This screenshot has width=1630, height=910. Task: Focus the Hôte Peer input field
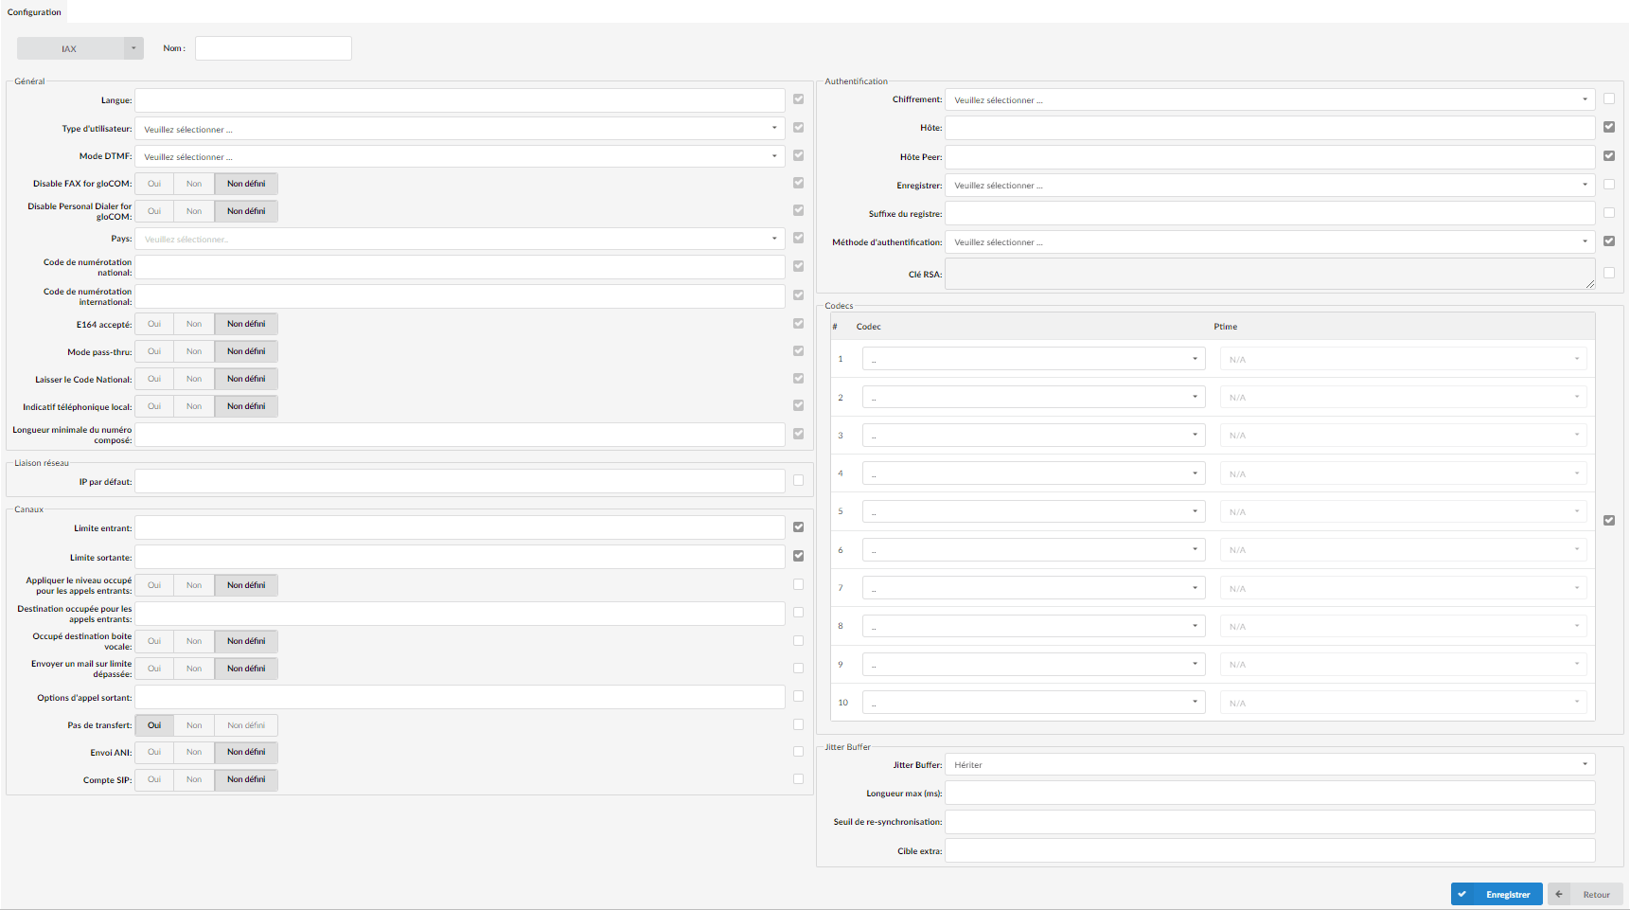point(1270,157)
